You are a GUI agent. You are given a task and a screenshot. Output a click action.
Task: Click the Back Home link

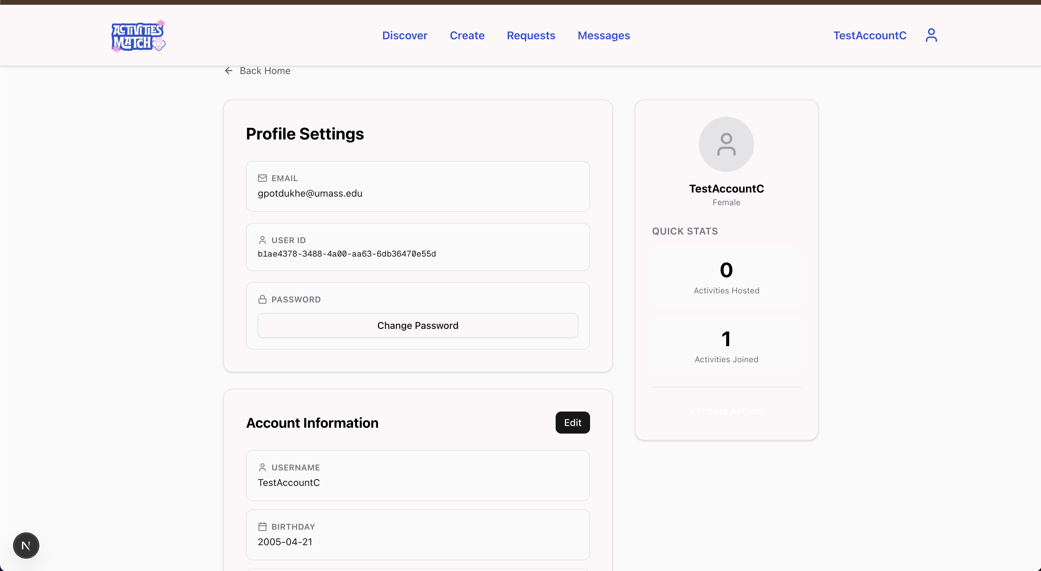pyautogui.click(x=265, y=71)
